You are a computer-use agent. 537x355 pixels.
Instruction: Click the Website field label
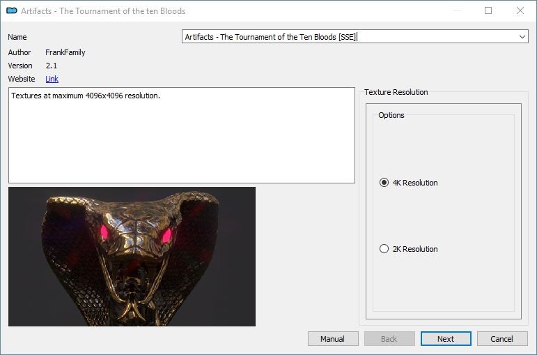(x=22, y=79)
